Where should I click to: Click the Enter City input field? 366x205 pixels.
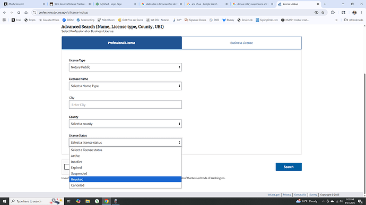125,105
